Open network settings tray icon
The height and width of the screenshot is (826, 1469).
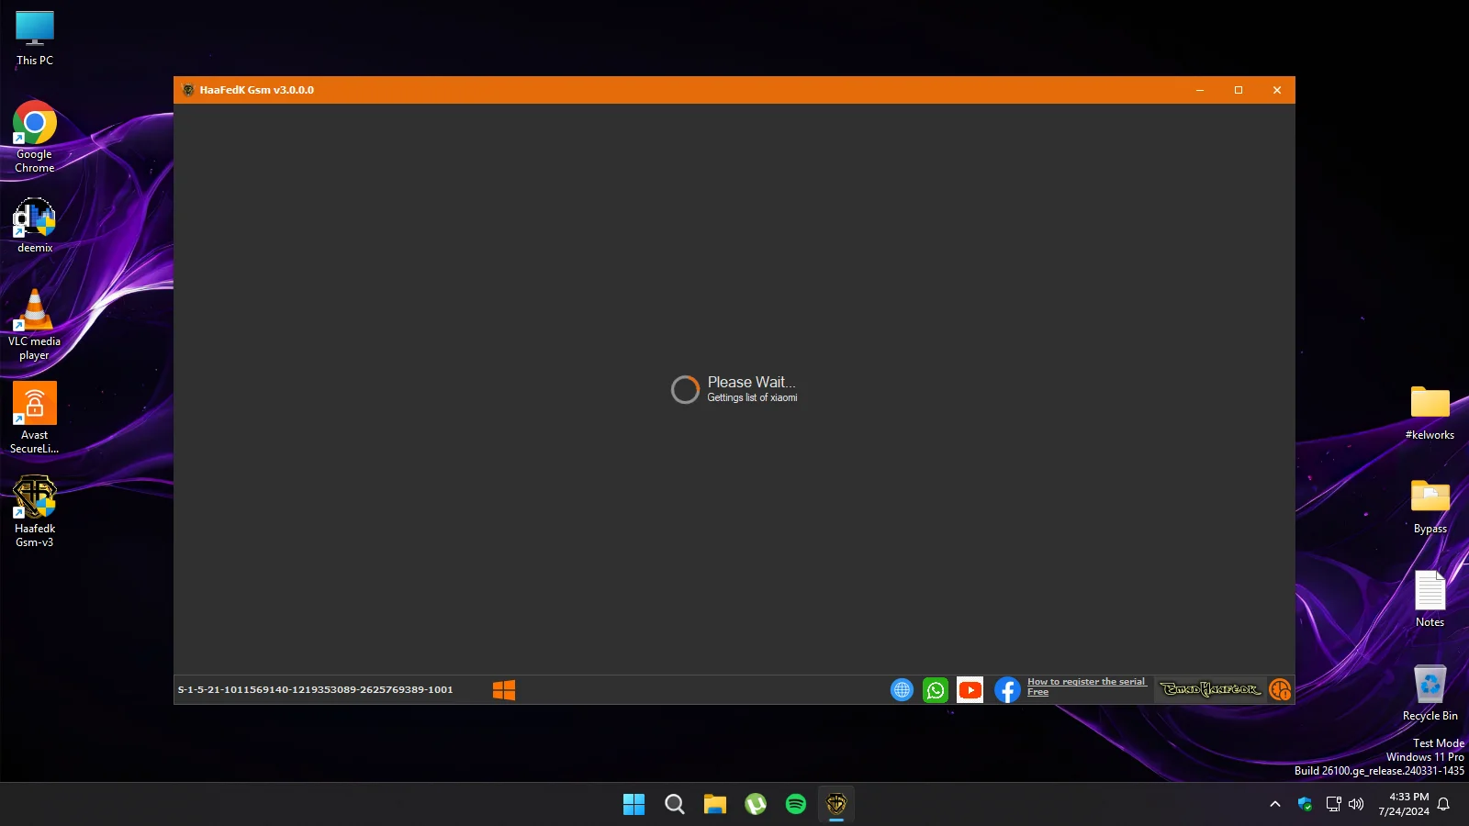[x=1333, y=804]
